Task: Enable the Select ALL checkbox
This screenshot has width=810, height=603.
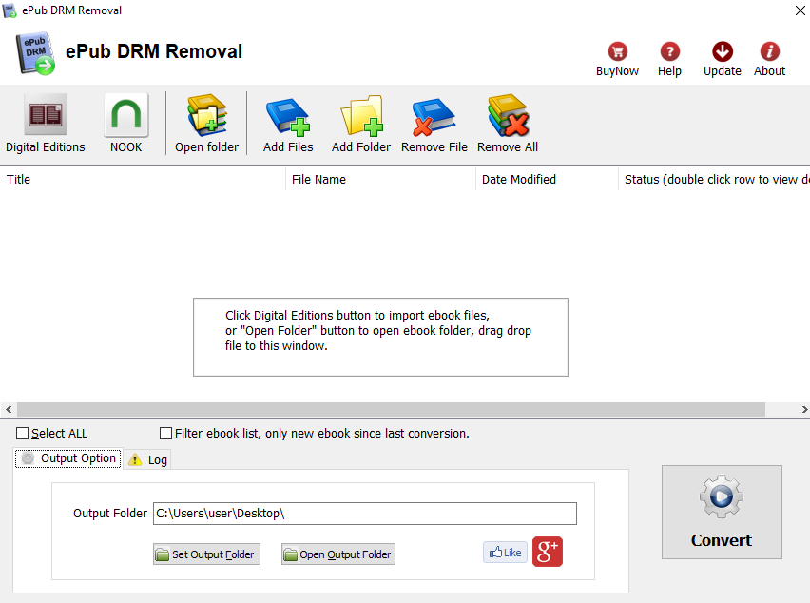Action: 22,433
